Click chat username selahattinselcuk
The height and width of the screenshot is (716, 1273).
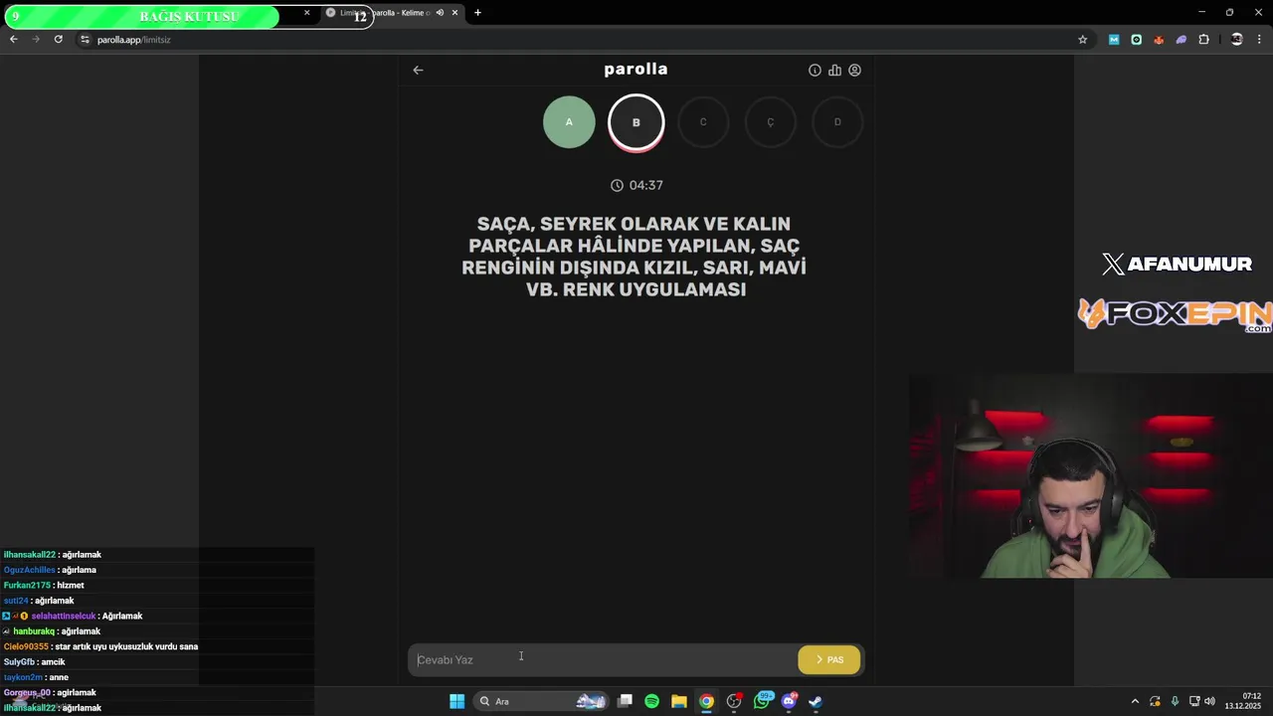coord(64,616)
